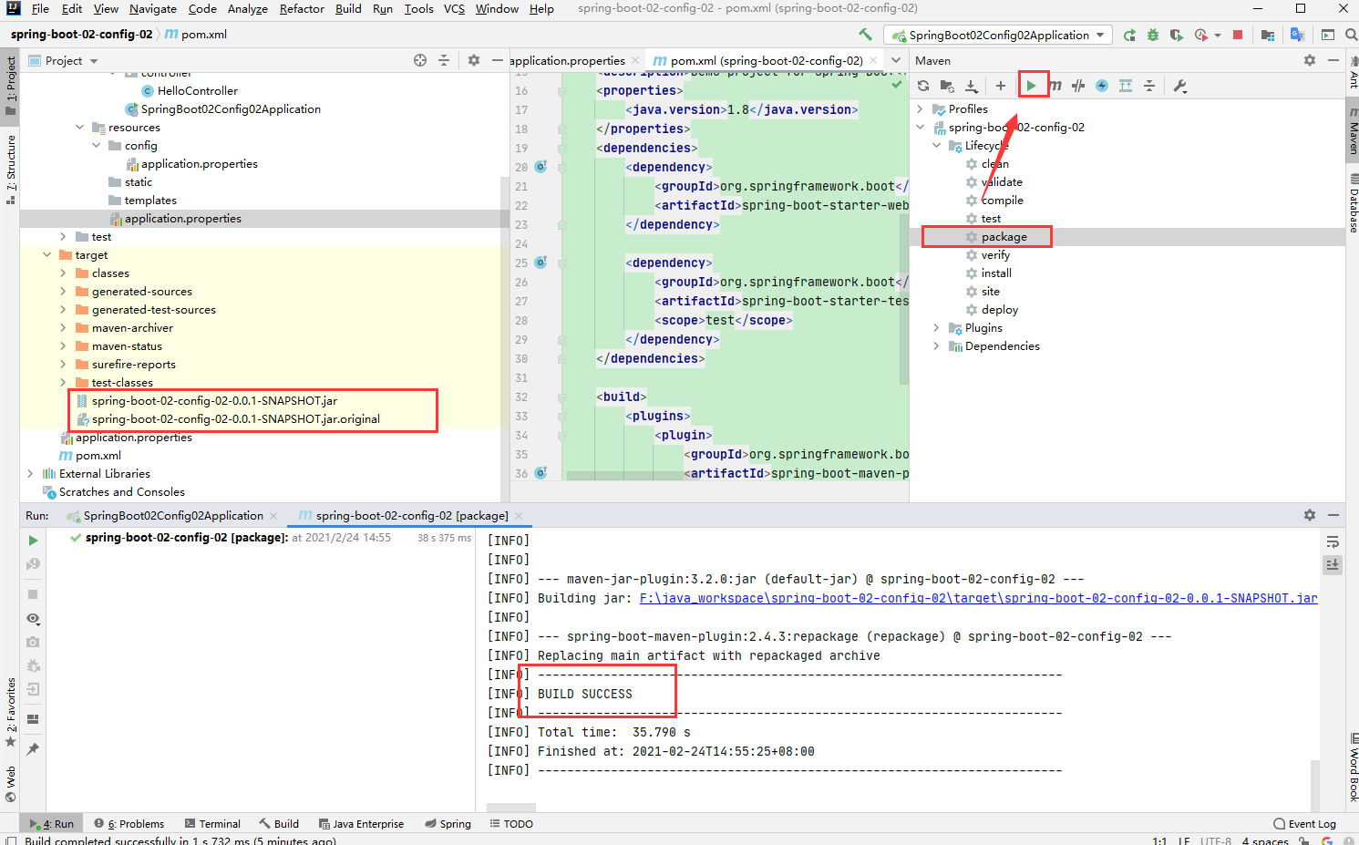Open the Terminal tool window
This screenshot has width=1359, height=845.
[219, 823]
